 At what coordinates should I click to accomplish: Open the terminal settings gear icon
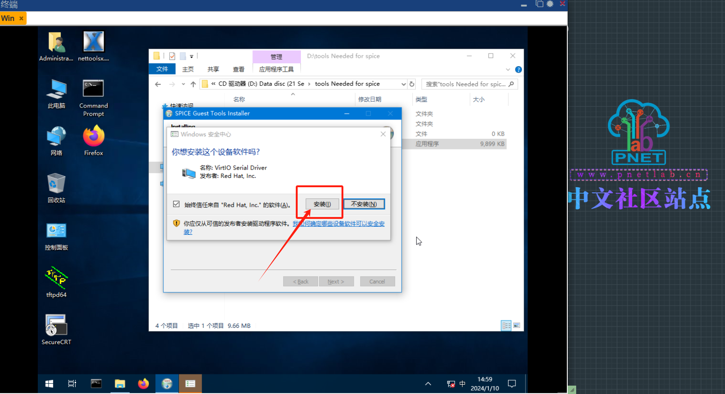click(x=550, y=4)
